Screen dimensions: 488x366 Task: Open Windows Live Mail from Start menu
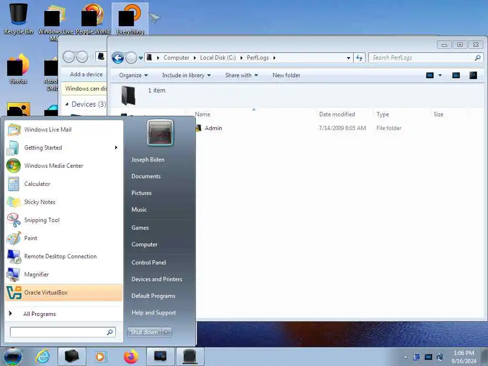click(64, 130)
